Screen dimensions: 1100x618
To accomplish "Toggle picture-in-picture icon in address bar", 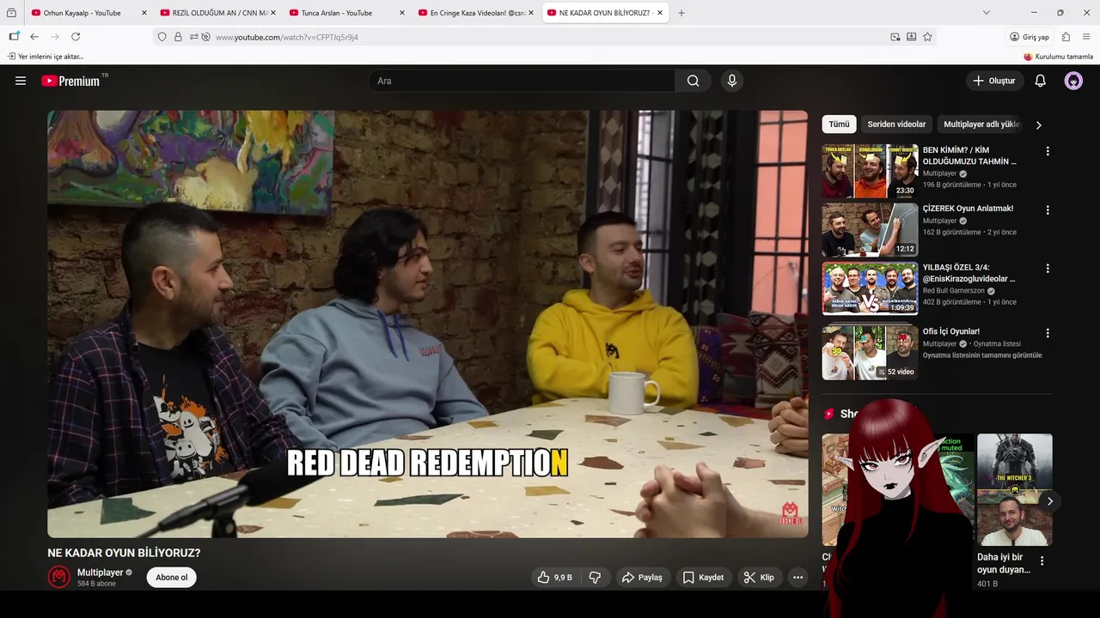I will (895, 37).
